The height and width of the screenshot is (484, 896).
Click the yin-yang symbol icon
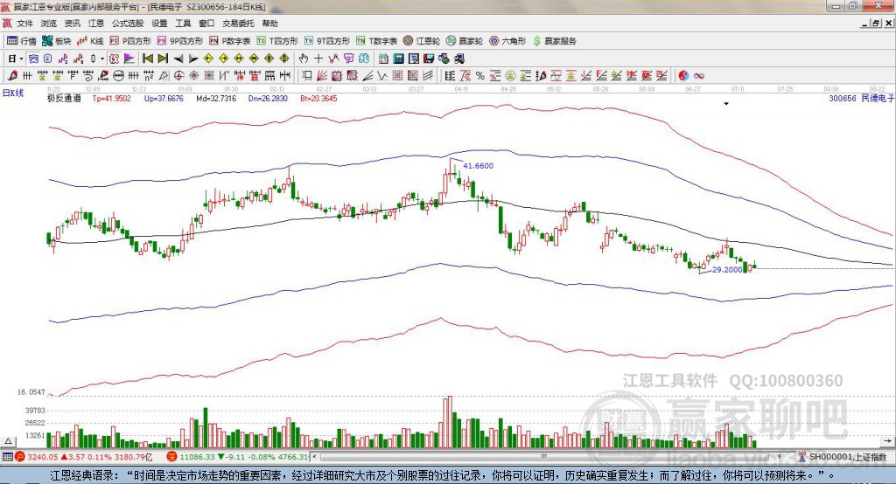pos(683,75)
